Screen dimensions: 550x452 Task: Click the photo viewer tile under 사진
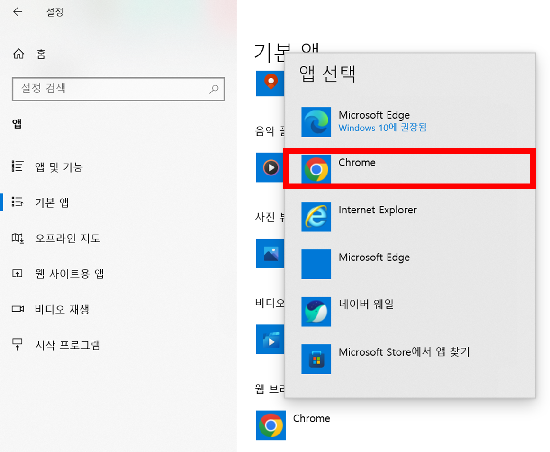point(270,254)
